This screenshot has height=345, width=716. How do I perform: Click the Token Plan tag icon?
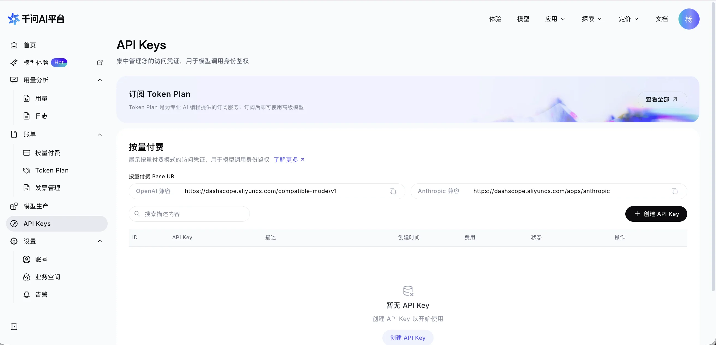pos(26,171)
